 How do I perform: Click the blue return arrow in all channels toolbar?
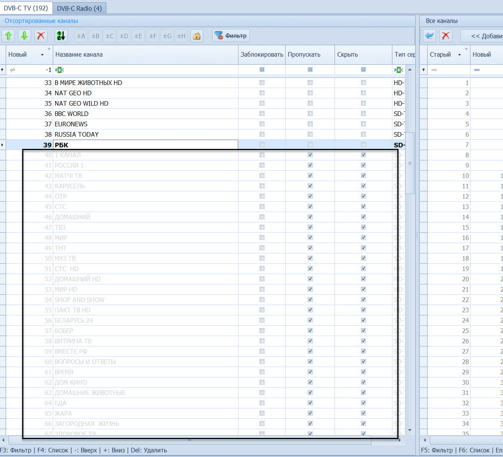coord(430,36)
